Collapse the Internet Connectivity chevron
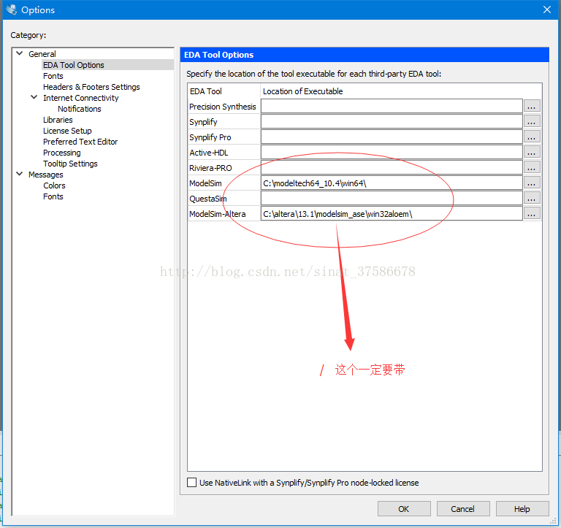 (34, 97)
